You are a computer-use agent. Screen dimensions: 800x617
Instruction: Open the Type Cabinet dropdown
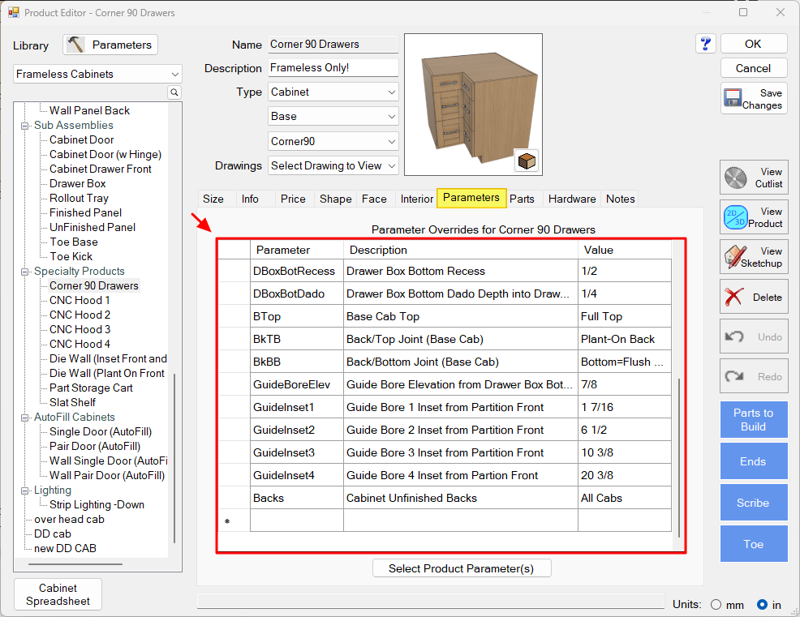[x=333, y=92]
